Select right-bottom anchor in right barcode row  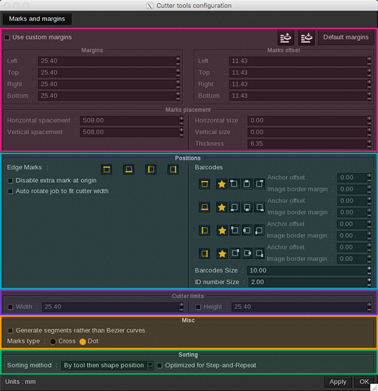tap(259, 254)
